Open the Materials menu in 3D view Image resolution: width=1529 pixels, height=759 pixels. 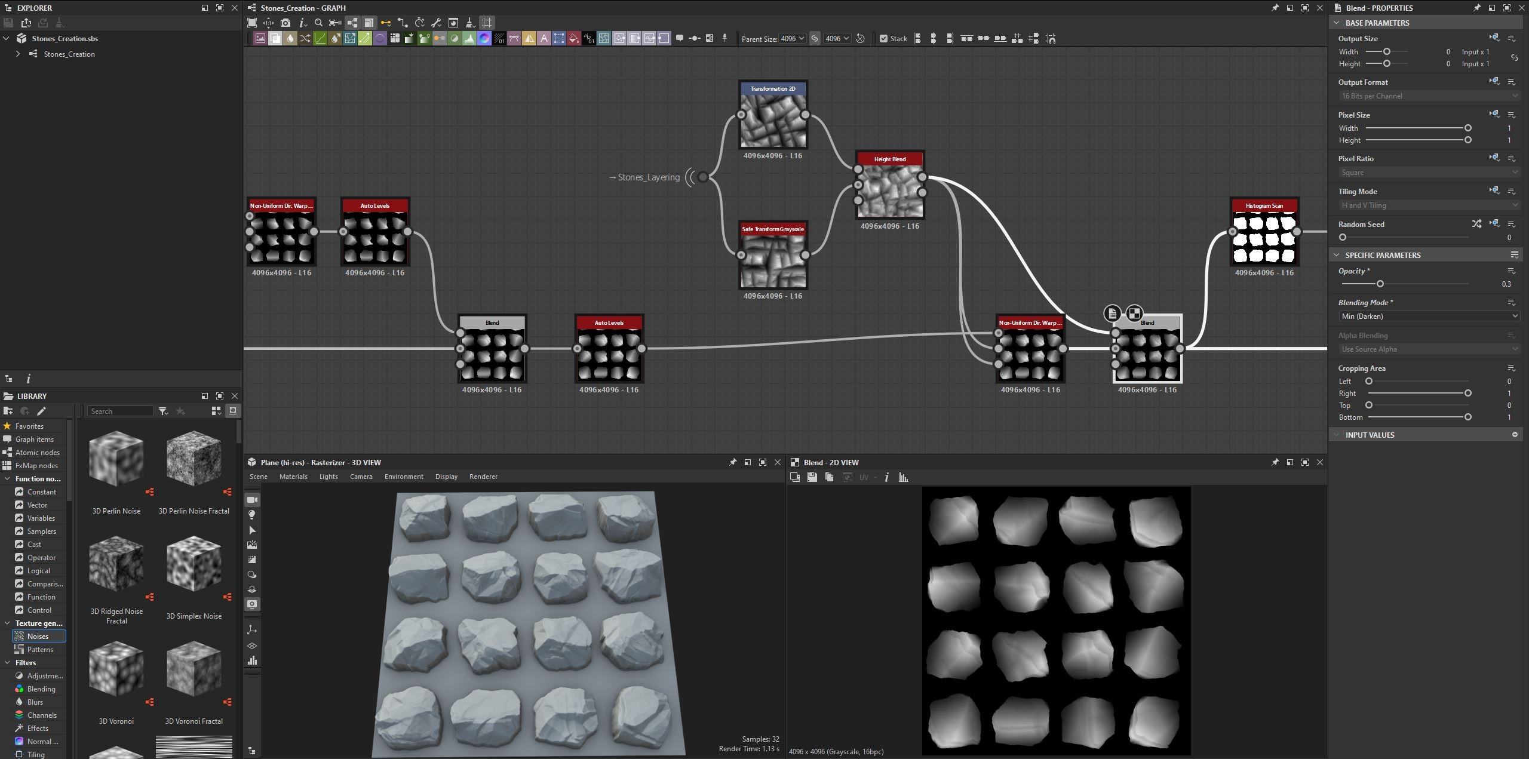(x=293, y=477)
